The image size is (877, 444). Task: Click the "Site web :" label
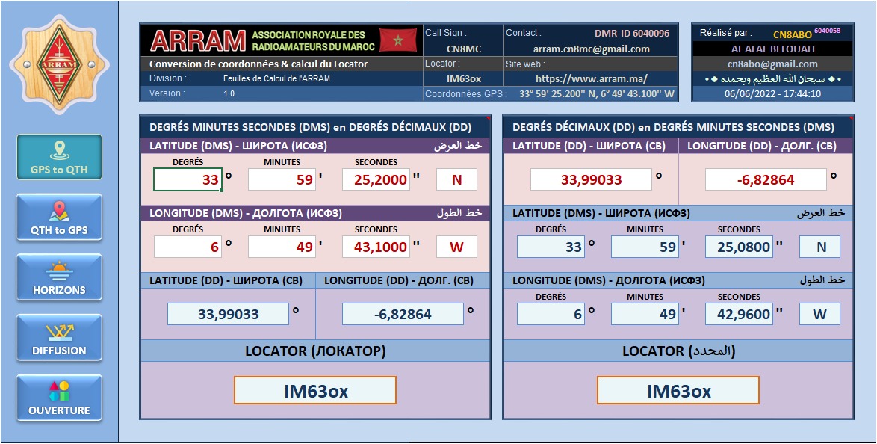[x=525, y=64]
